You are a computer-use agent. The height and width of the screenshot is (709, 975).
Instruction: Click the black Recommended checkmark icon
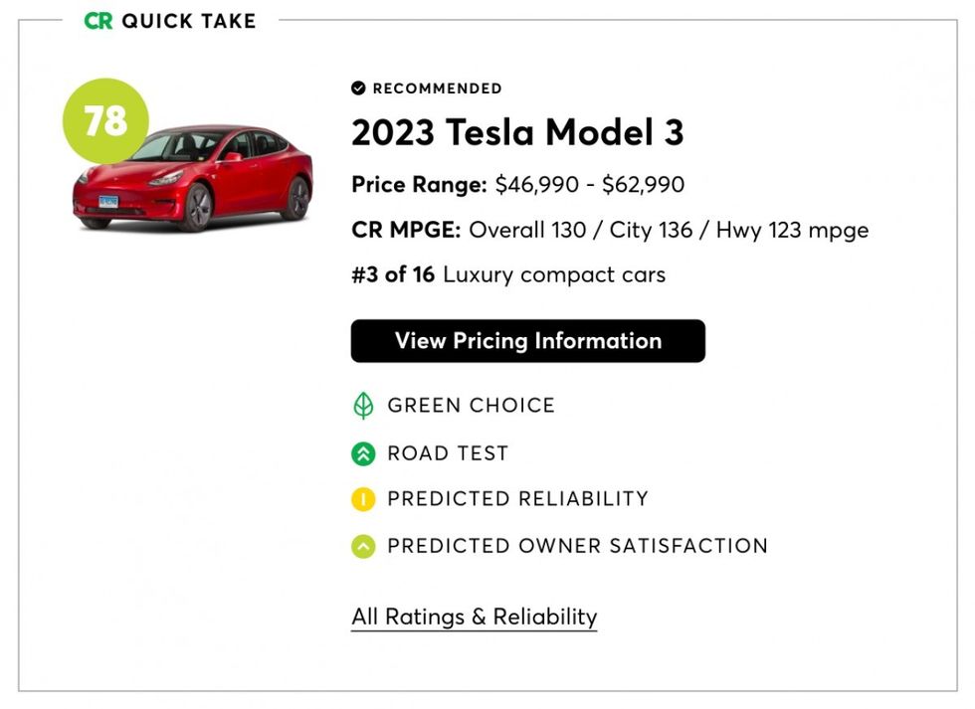point(358,88)
